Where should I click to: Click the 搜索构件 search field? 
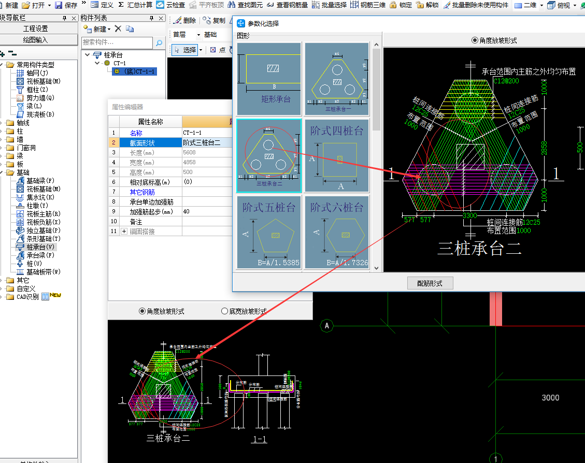[x=117, y=42]
